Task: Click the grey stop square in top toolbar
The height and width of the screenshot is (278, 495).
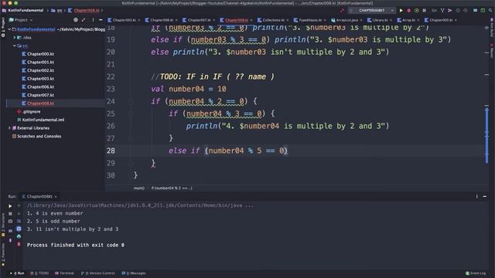Action: (x=425, y=10)
